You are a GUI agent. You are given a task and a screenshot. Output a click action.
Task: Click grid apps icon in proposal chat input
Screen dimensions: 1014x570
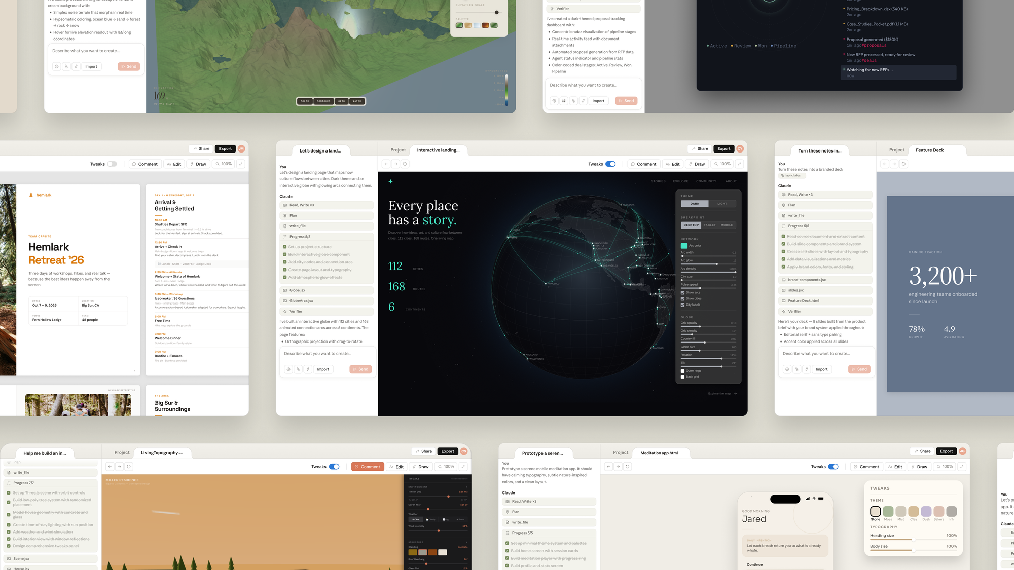point(564,101)
